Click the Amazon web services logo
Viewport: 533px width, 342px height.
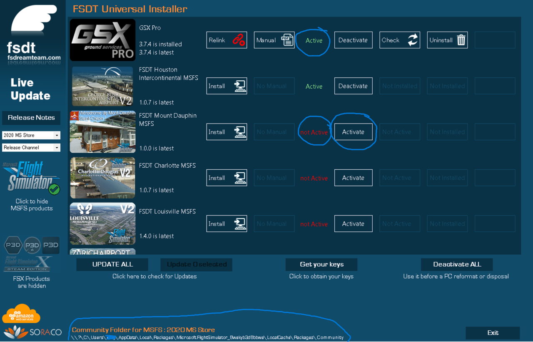[21, 314]
